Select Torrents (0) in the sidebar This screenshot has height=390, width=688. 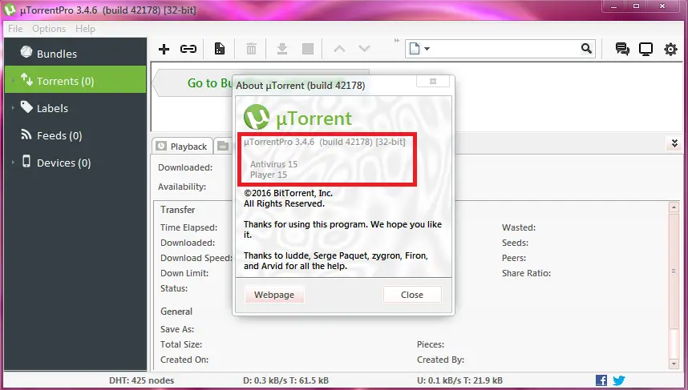tap(75, 81)
